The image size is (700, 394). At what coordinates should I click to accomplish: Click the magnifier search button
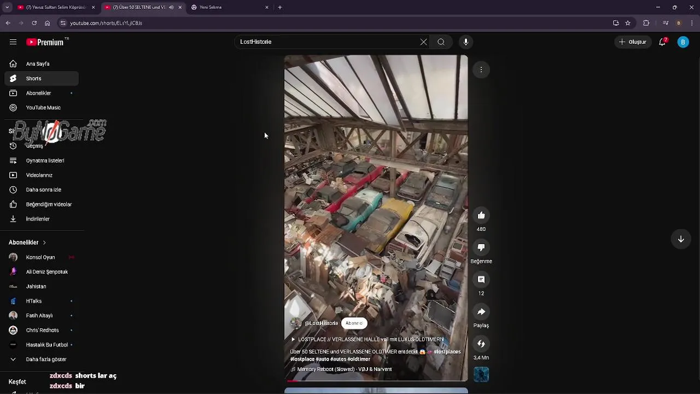[x=441, y=42]
